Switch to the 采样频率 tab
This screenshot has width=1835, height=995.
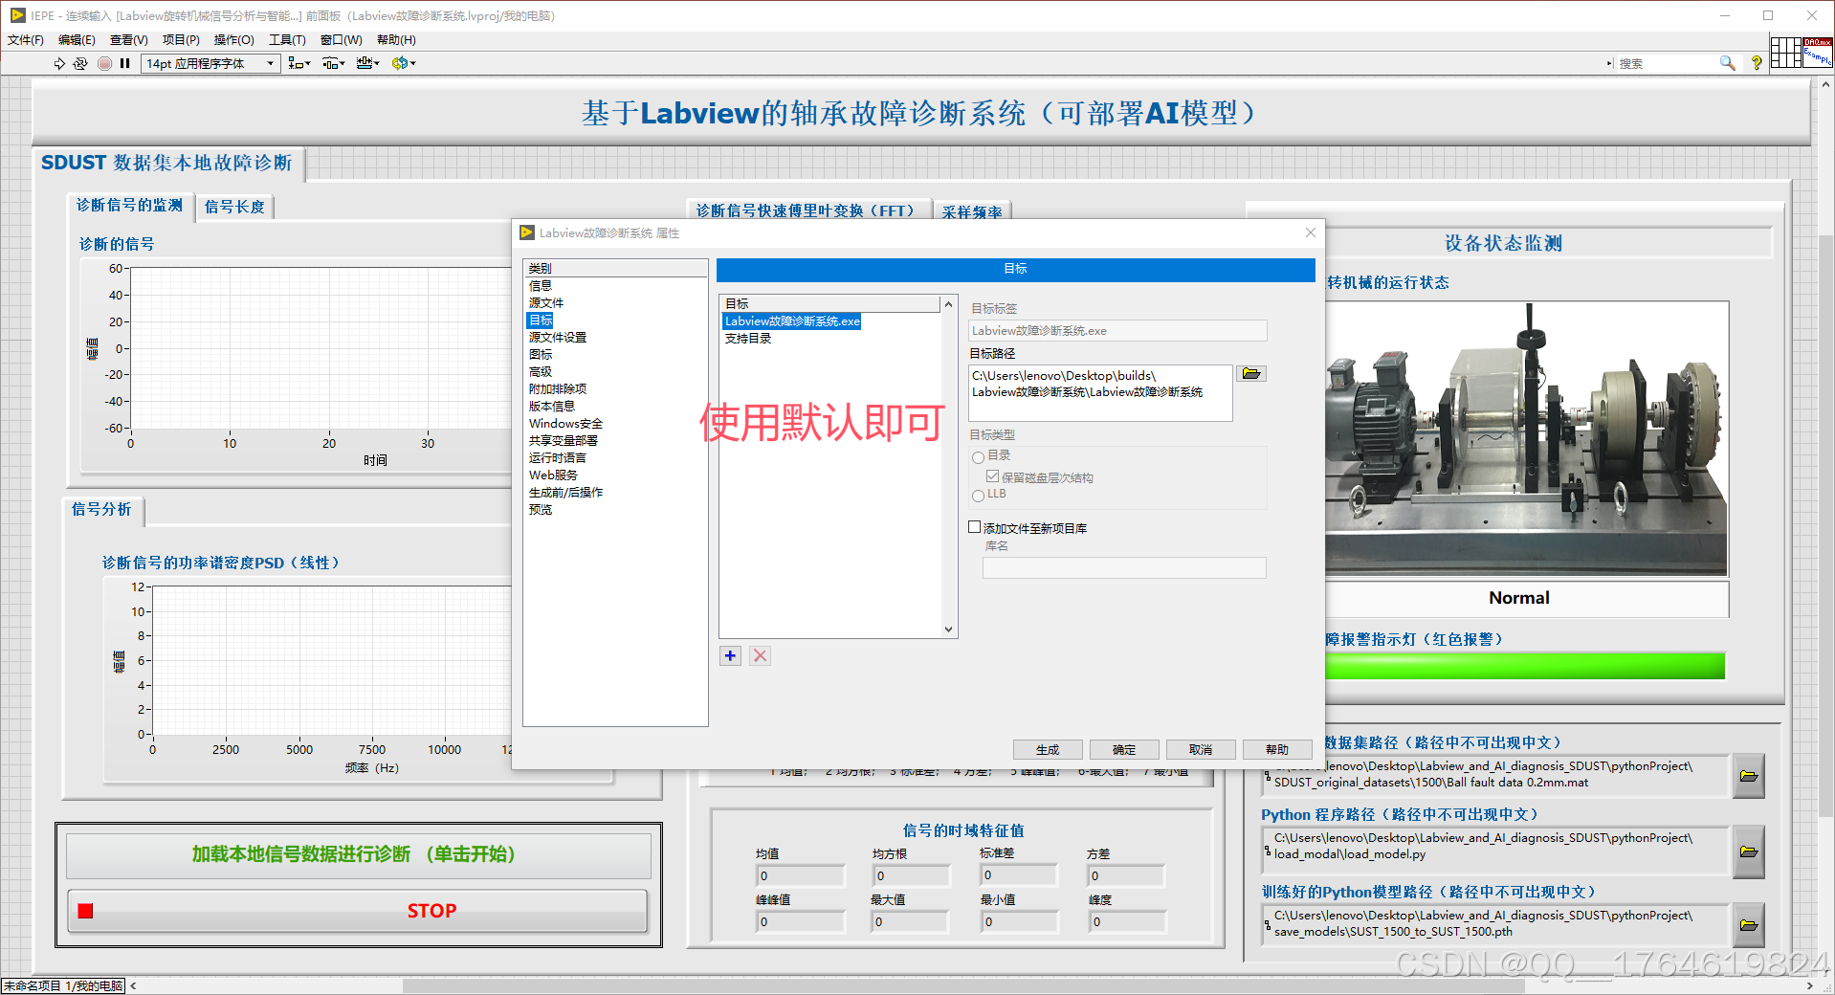click(972, 211)
